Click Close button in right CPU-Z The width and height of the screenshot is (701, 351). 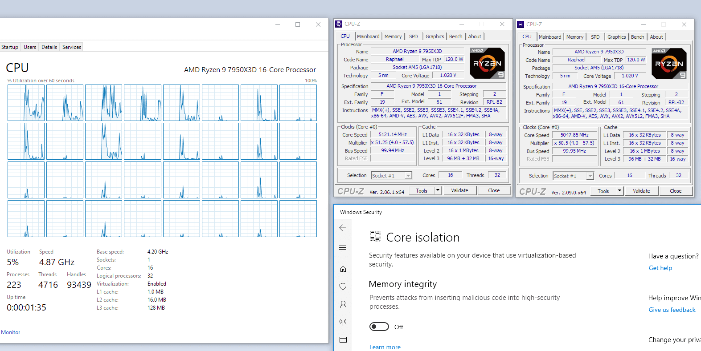click(676, 191)
